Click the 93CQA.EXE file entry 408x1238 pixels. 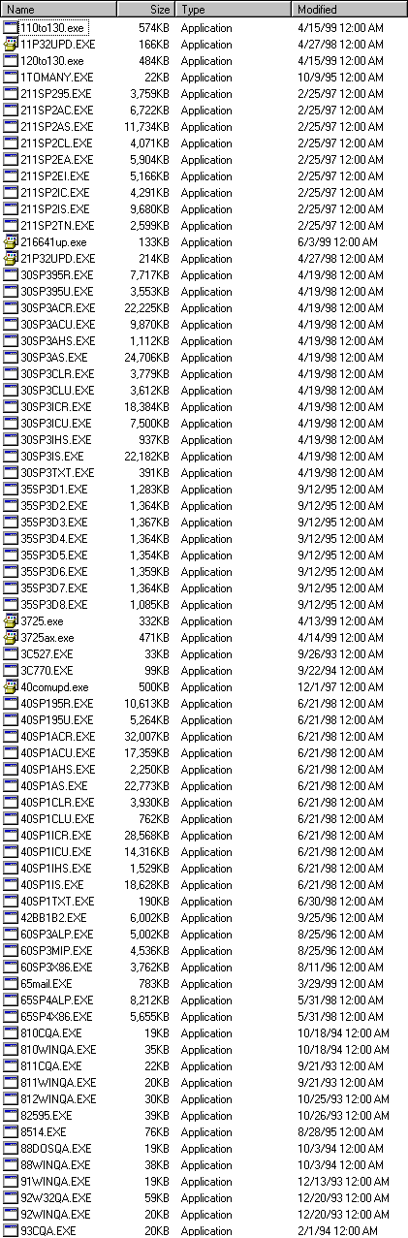click(47, 1230)
